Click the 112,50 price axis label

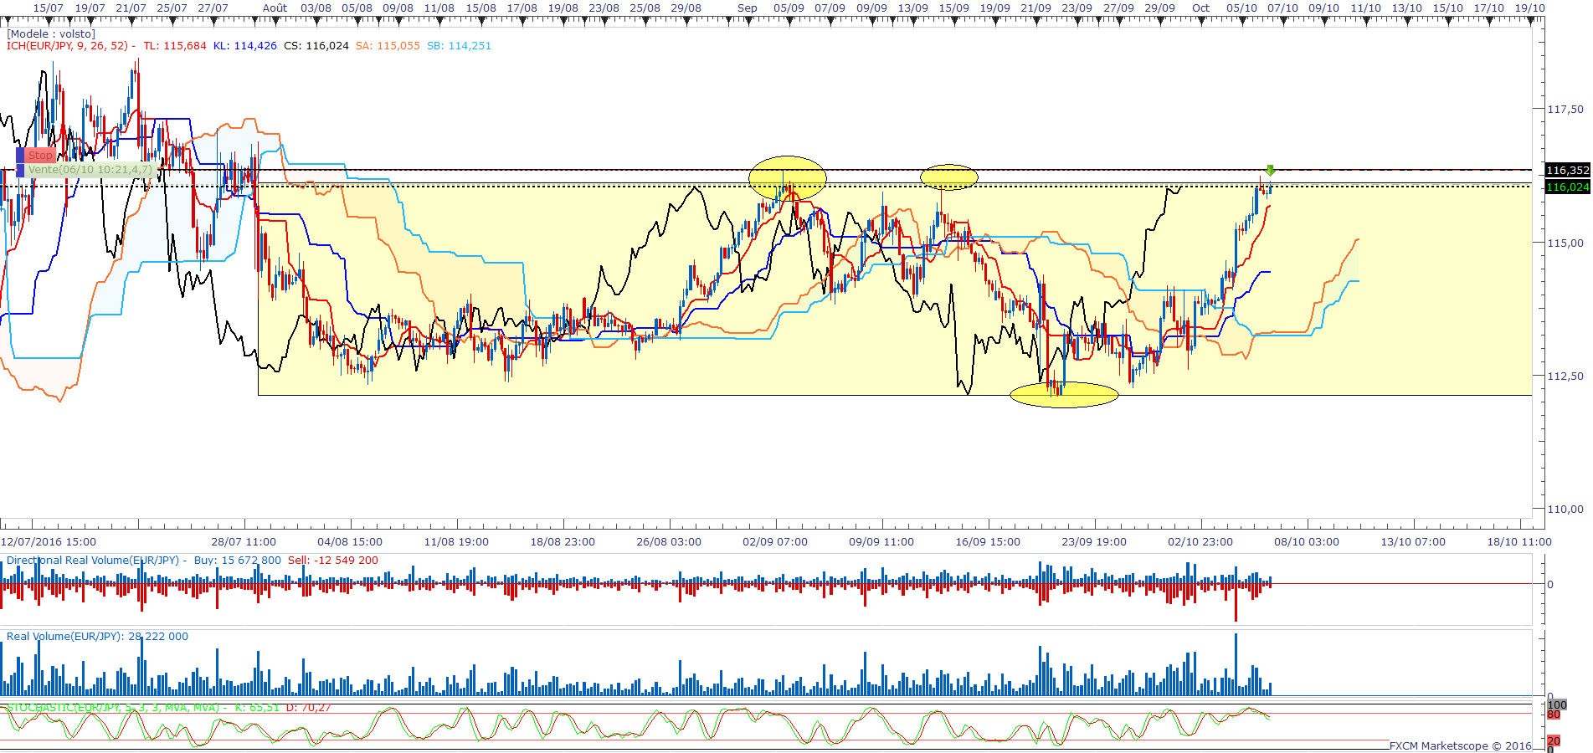[1565, 376]
